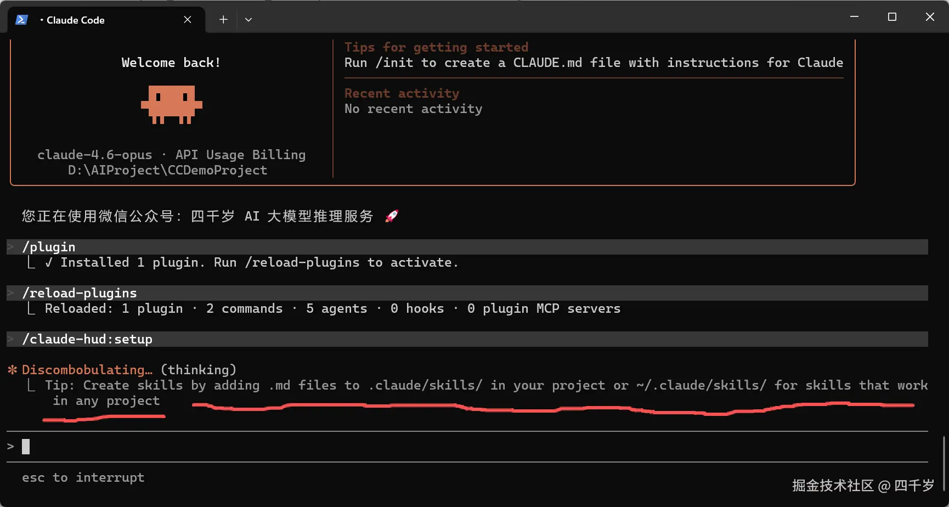
Task: Click the "Run /init to create a CLAUDE.md" tip
Action: click(594, 63)
